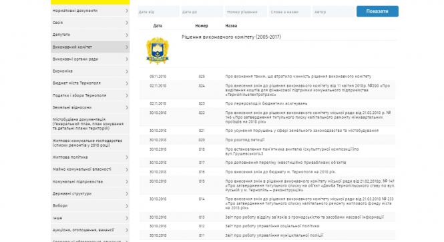
Task: Open Нормативні документи menu item
Action: (x=90, y=11)
